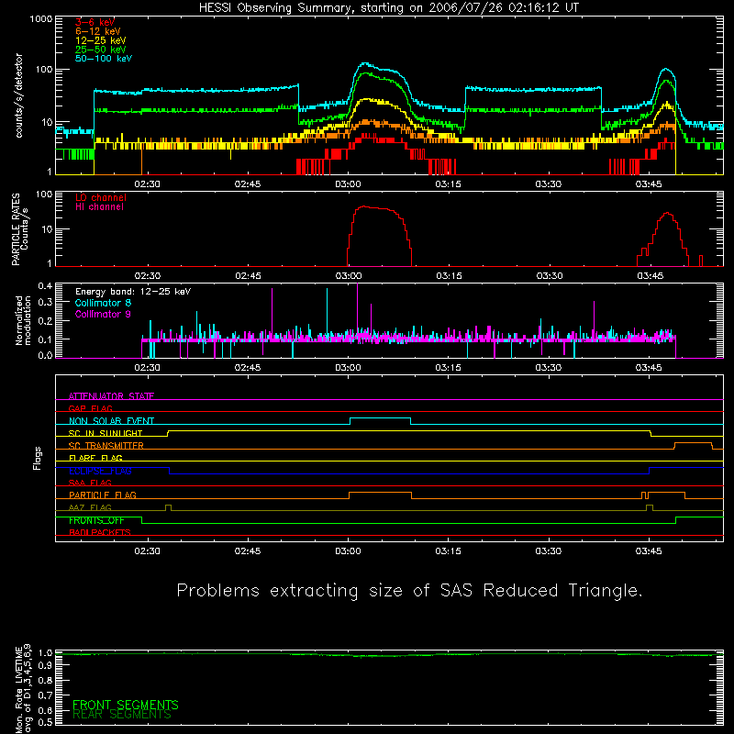Click 03:30 tick under the particle rates panel
Image resolution: width=734 pixels, height=734 pixels.
tap(549, 276)
